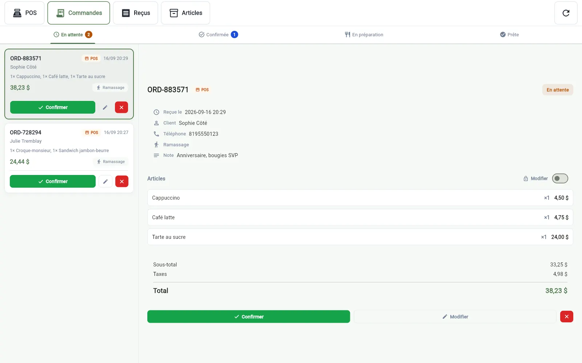
Task: Click the Modifier button below the order total
Action: (455, 317)
